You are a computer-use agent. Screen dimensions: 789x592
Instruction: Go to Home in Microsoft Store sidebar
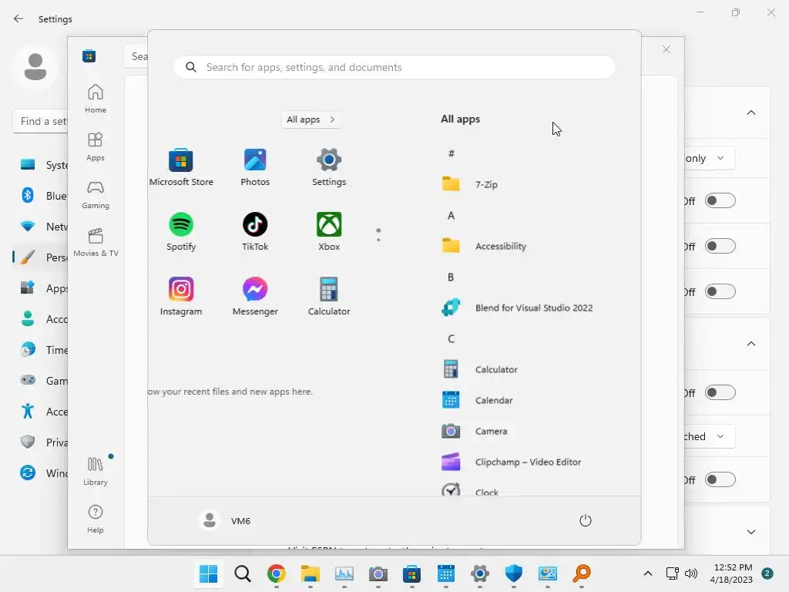coord(96,99)
